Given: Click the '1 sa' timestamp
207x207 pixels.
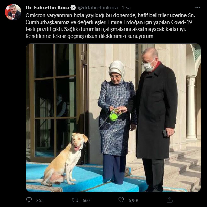Looking at the screenshot, I should pyautogui.click(x=126, y=8).
